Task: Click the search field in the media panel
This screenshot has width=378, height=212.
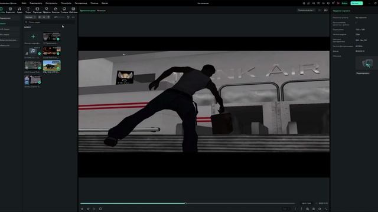Action: tap(50, 22)
